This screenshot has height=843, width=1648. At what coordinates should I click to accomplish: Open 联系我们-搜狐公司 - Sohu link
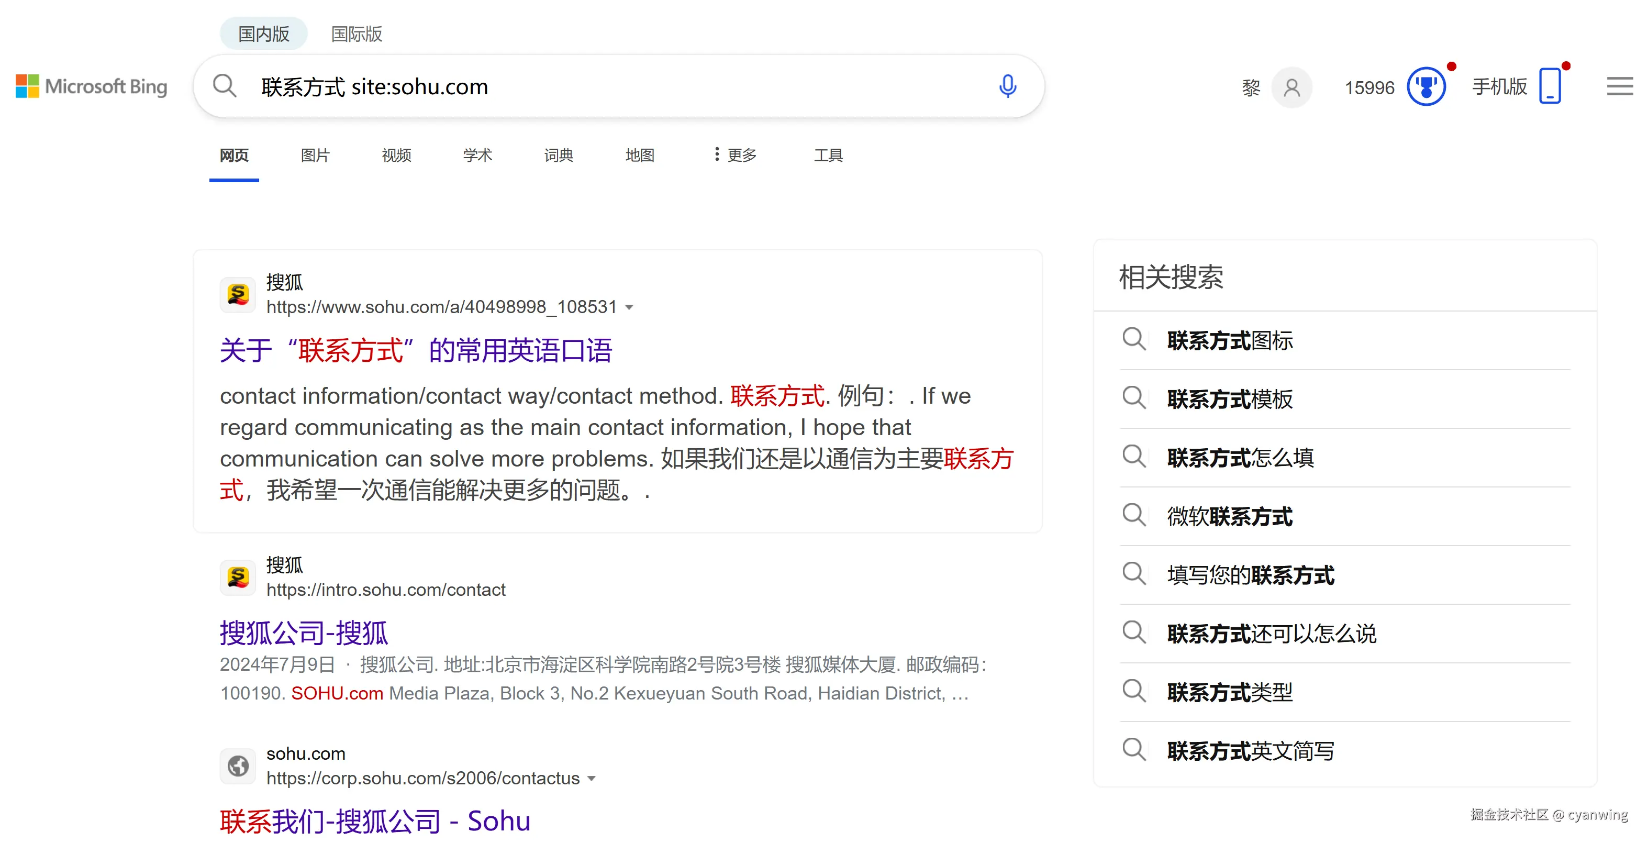click(375, 820)
